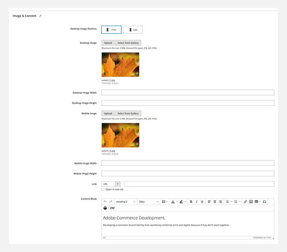Insert a special character with omega icon
The image size is (287, 252).
pyautogui.click(x=264, y=201)
